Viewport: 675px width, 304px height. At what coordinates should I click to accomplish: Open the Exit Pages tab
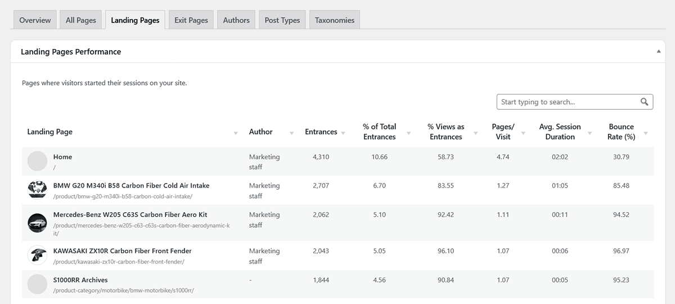pos(191,20)
